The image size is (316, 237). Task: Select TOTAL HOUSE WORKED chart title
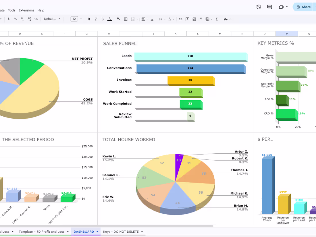click(x=129, y=139)
